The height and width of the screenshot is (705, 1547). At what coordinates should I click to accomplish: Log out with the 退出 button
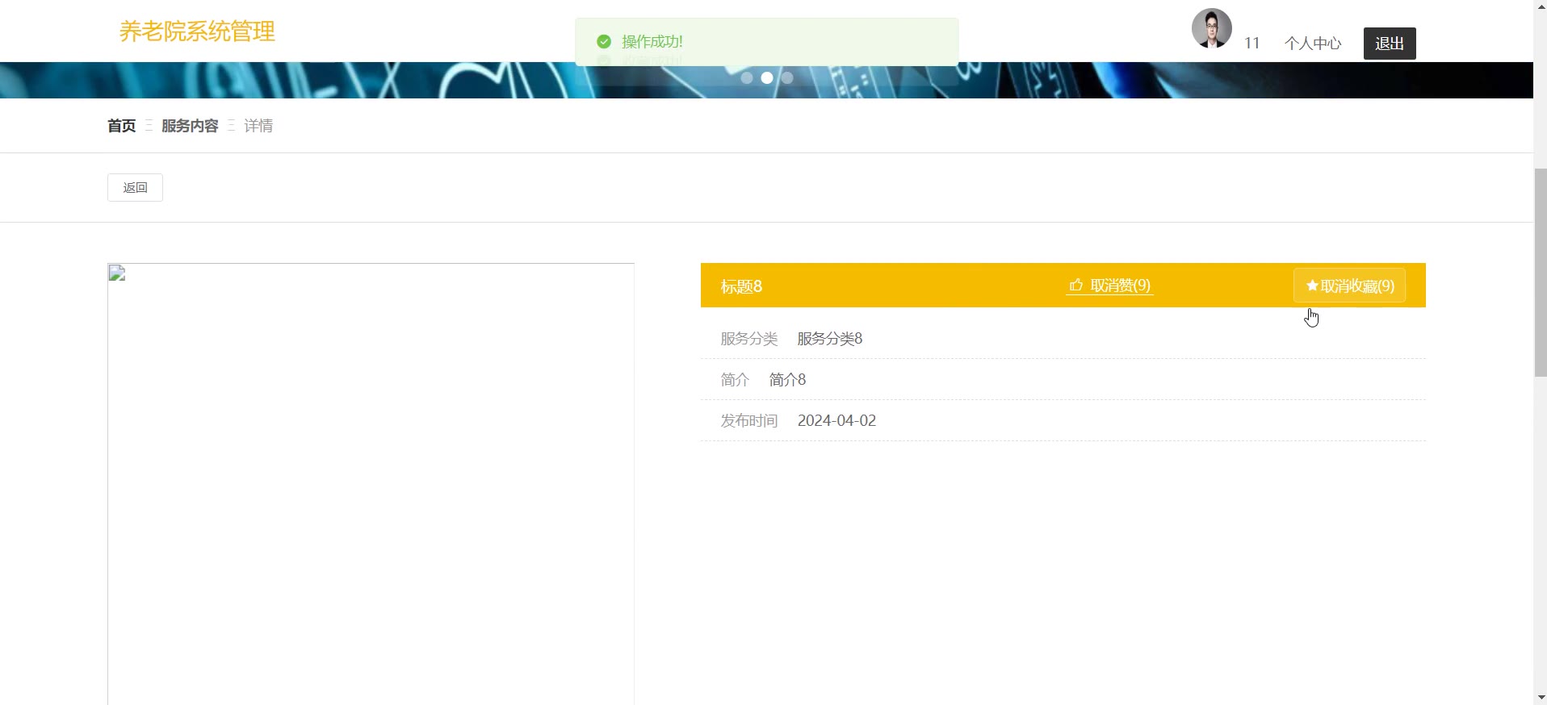[x=1389, y=44]
